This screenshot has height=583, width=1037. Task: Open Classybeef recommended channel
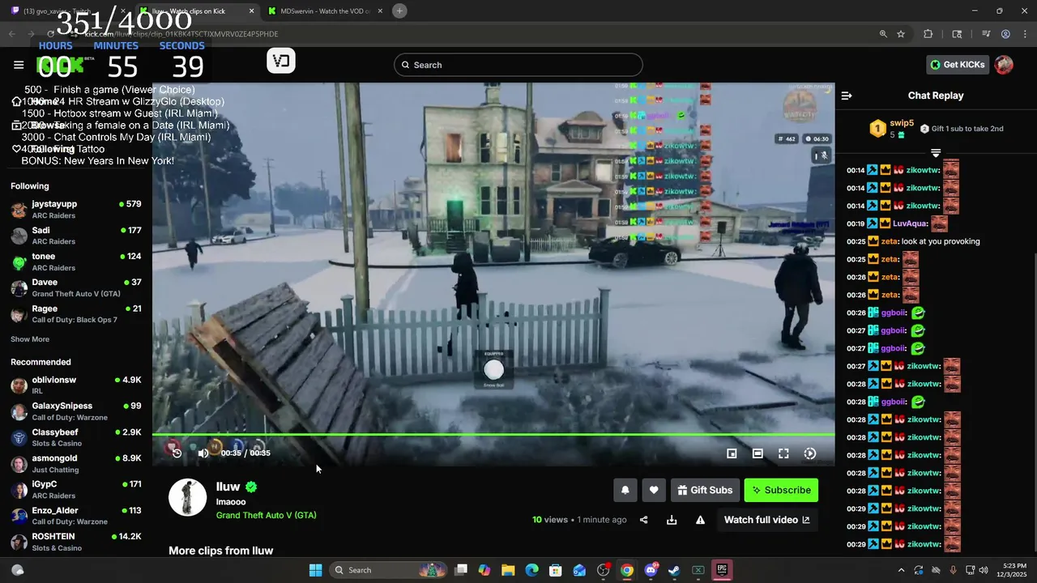point(76,437)
